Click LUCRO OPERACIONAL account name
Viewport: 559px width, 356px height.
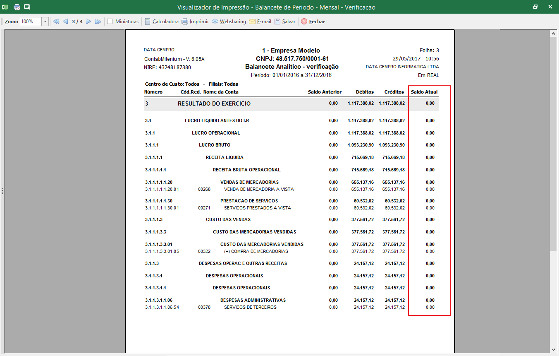click(216, 133)
